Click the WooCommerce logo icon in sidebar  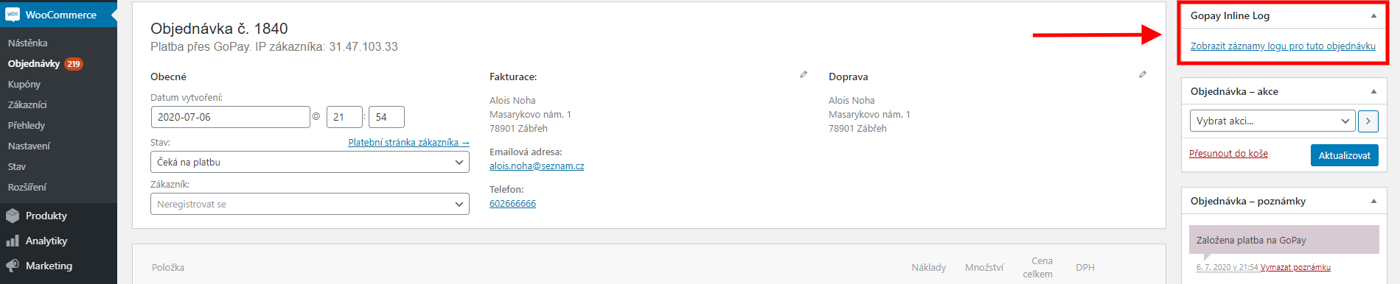point(13,15)
